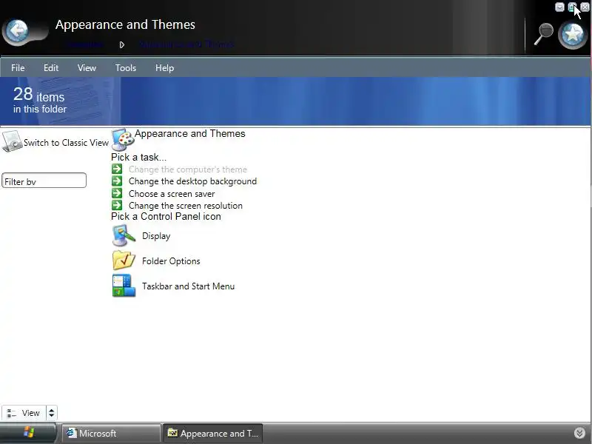
Task: Click the tray expand chevron in the taskbar
Action: tap(579, 433)
